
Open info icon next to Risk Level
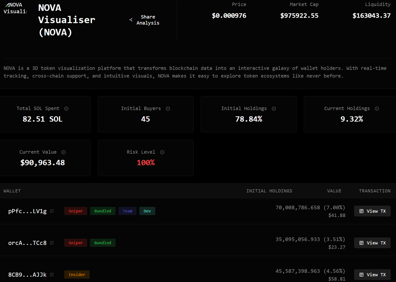tap(162, 152)
